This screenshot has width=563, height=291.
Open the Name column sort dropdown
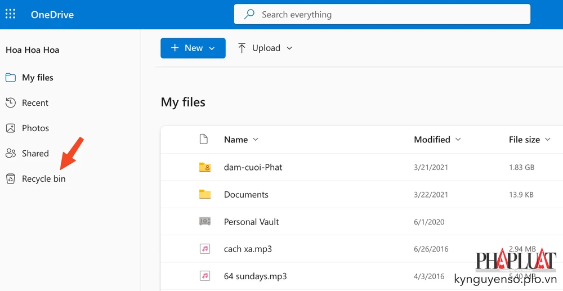[256, 139]
